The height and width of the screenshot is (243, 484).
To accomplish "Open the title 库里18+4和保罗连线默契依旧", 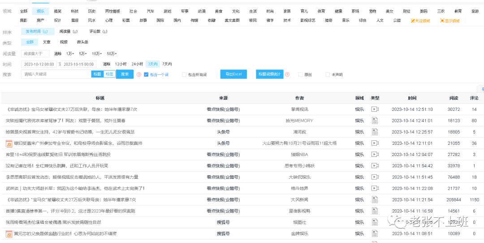I will coord(58,154).
